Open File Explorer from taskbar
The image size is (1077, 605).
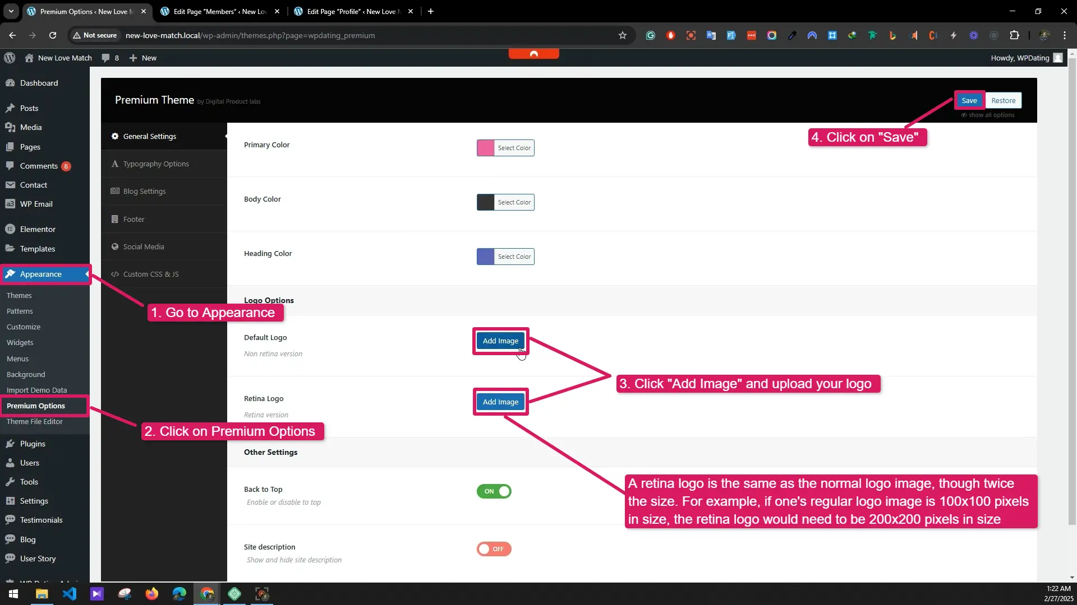click(42, 594)
